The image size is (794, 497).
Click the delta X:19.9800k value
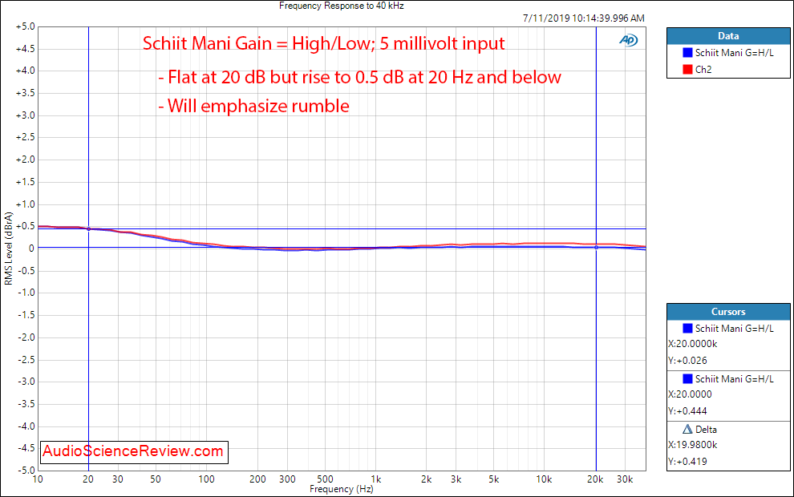(x=693, y=445)
